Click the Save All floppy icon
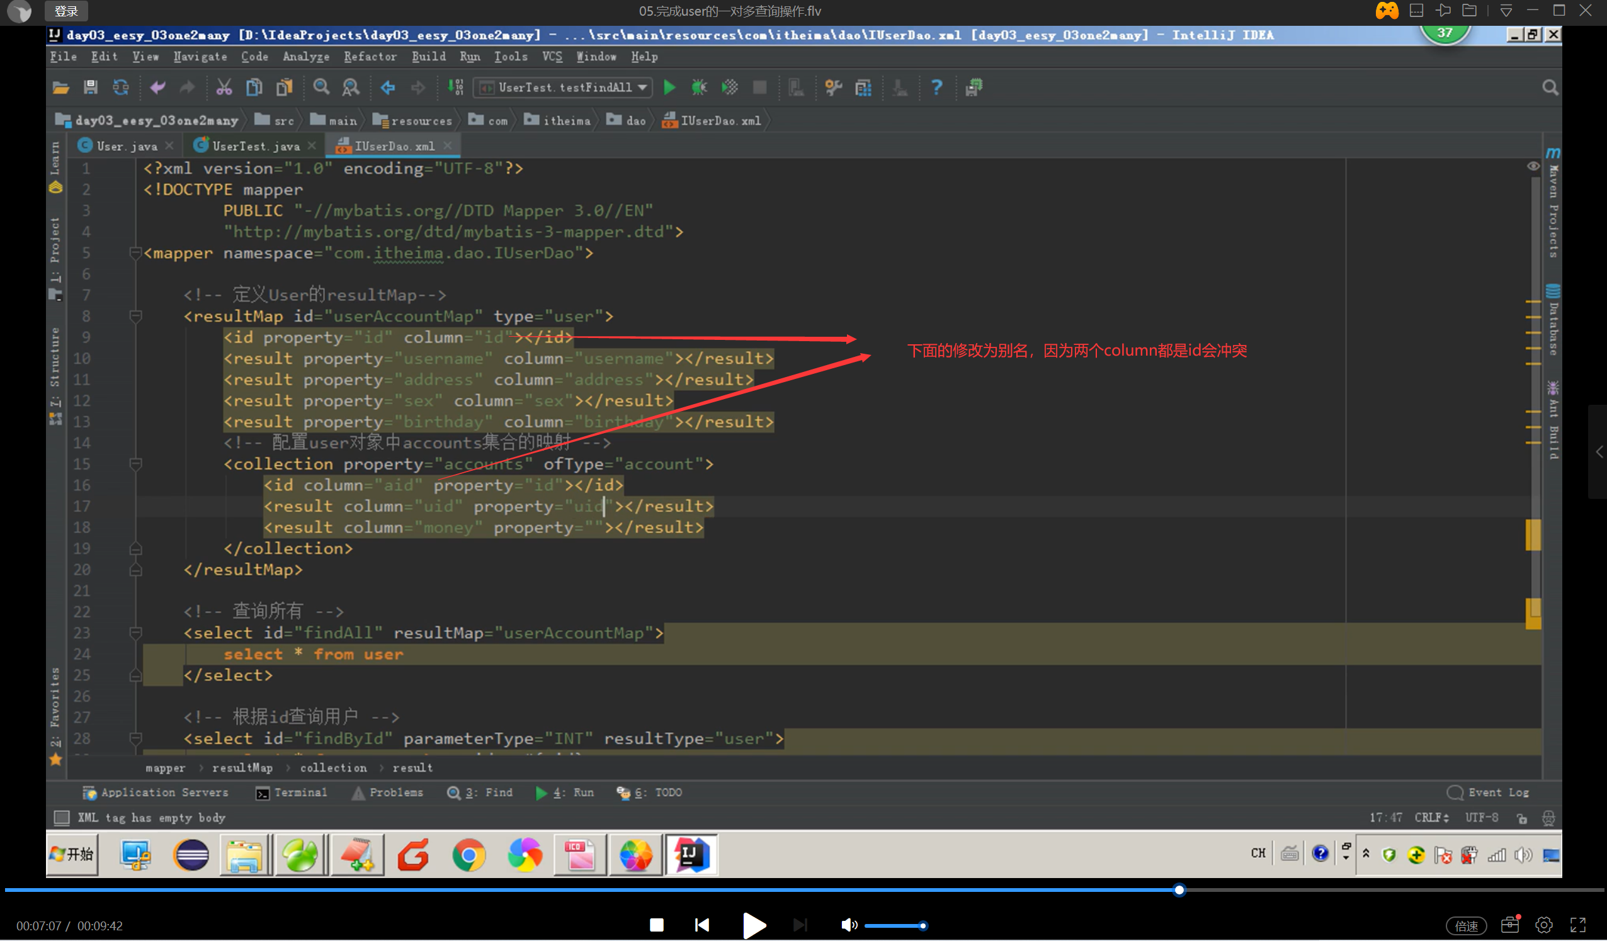Screen dimensions: 1607x941 click(x=91, y=87)
